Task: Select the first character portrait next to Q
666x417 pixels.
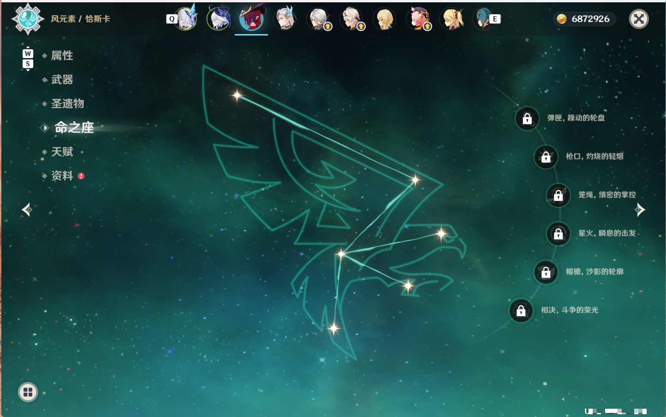Action: (x=186, y=18)
